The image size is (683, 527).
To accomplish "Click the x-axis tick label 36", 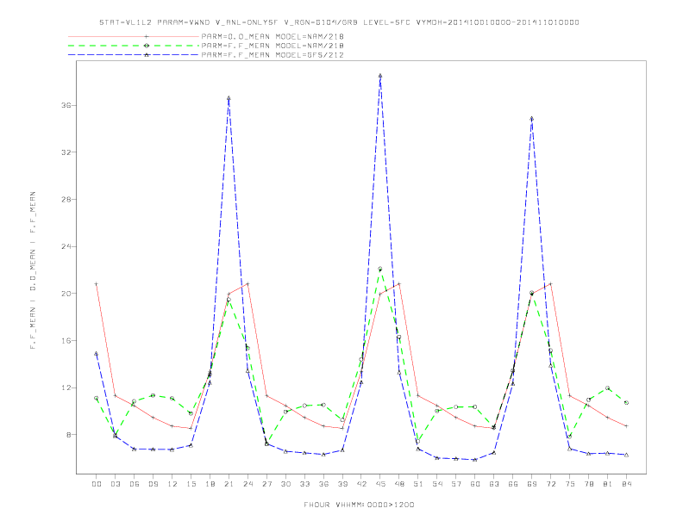I will click(323, 484).
